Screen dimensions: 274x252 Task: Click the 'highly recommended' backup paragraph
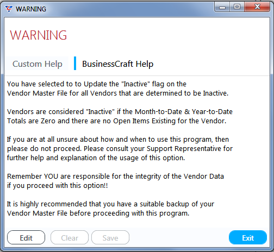[x=110, y=209]
